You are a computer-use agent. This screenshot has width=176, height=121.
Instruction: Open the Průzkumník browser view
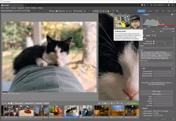61,11
